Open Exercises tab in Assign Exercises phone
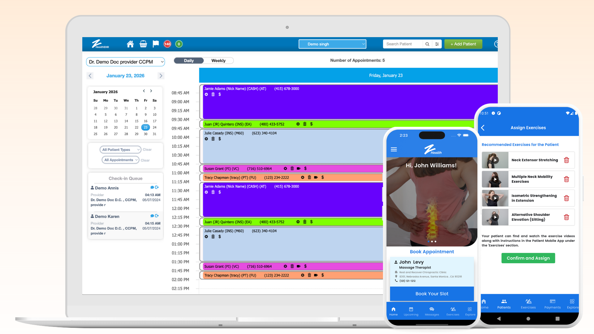594x334 pixels. coord(528,304)
